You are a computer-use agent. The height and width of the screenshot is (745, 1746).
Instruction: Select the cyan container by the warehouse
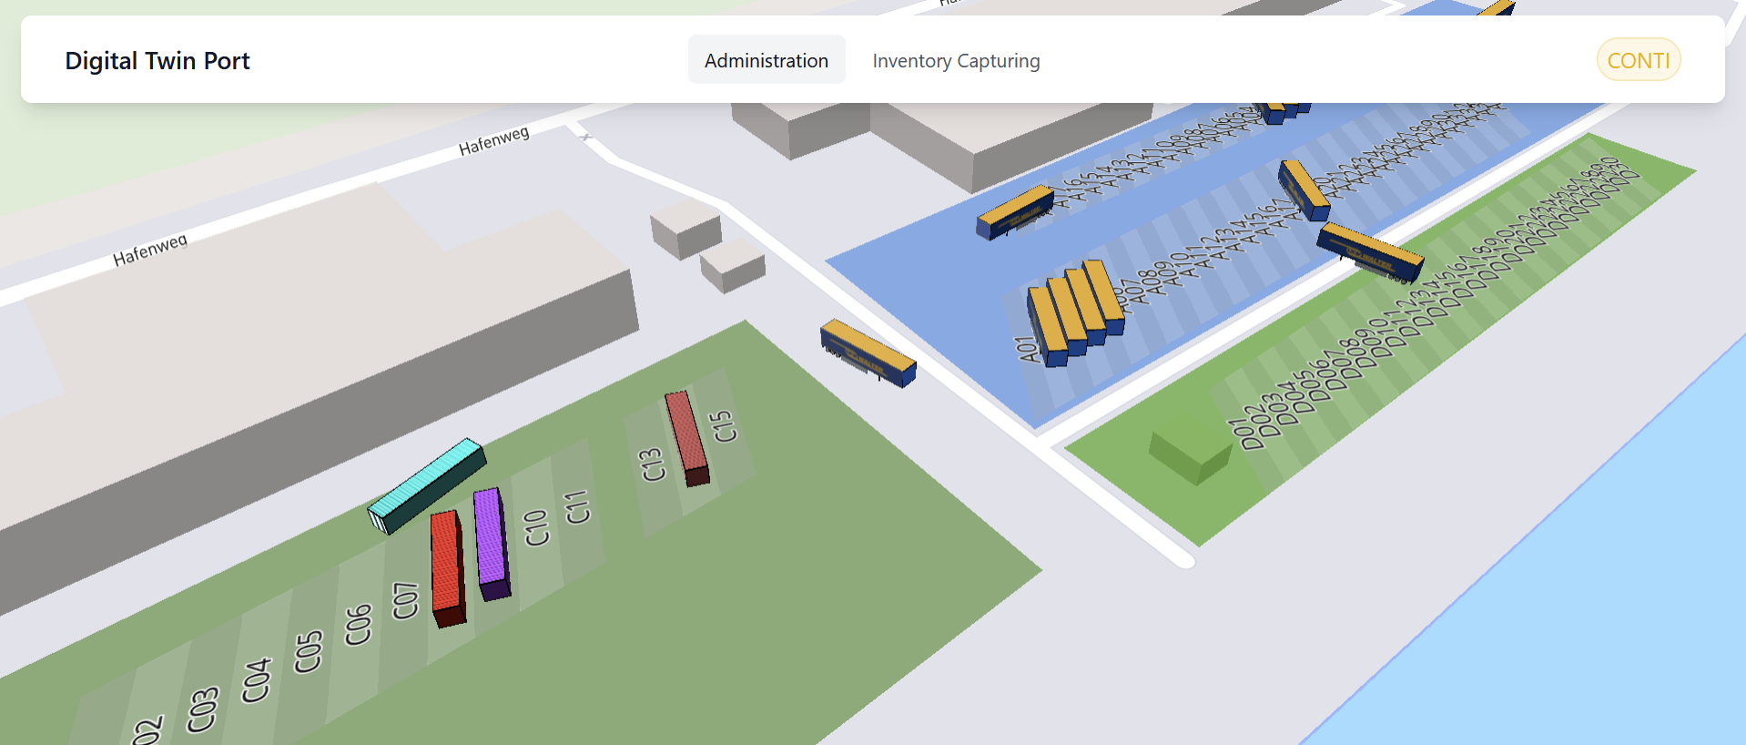pyautogui.click(x=426, y=484)
